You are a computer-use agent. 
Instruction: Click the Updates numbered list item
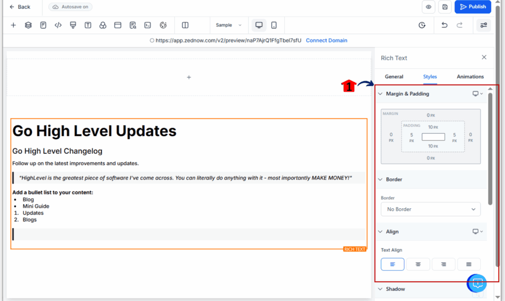(x=33, y=213)
